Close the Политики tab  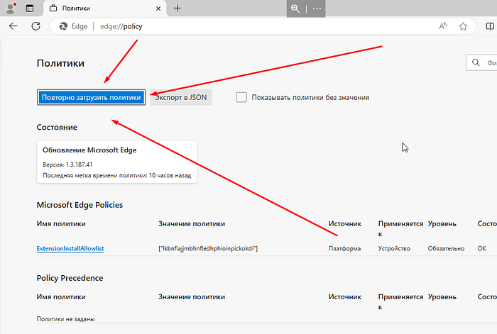[158, 9]
